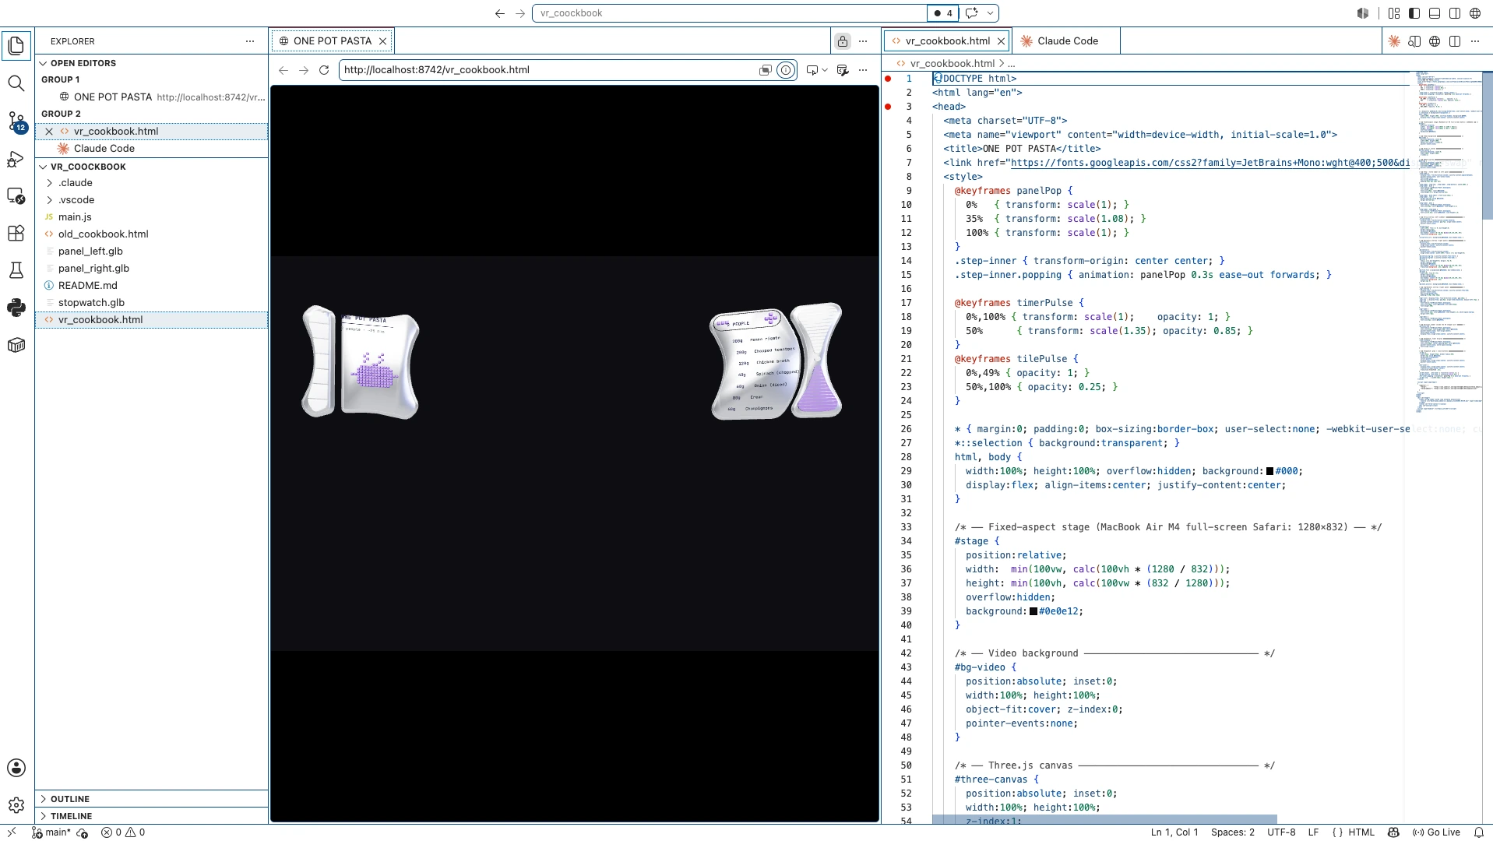The height and width of the screenshot is (841, 1493).
Task: Open the Search view in activity bar
Action: [x=16, y=83]
